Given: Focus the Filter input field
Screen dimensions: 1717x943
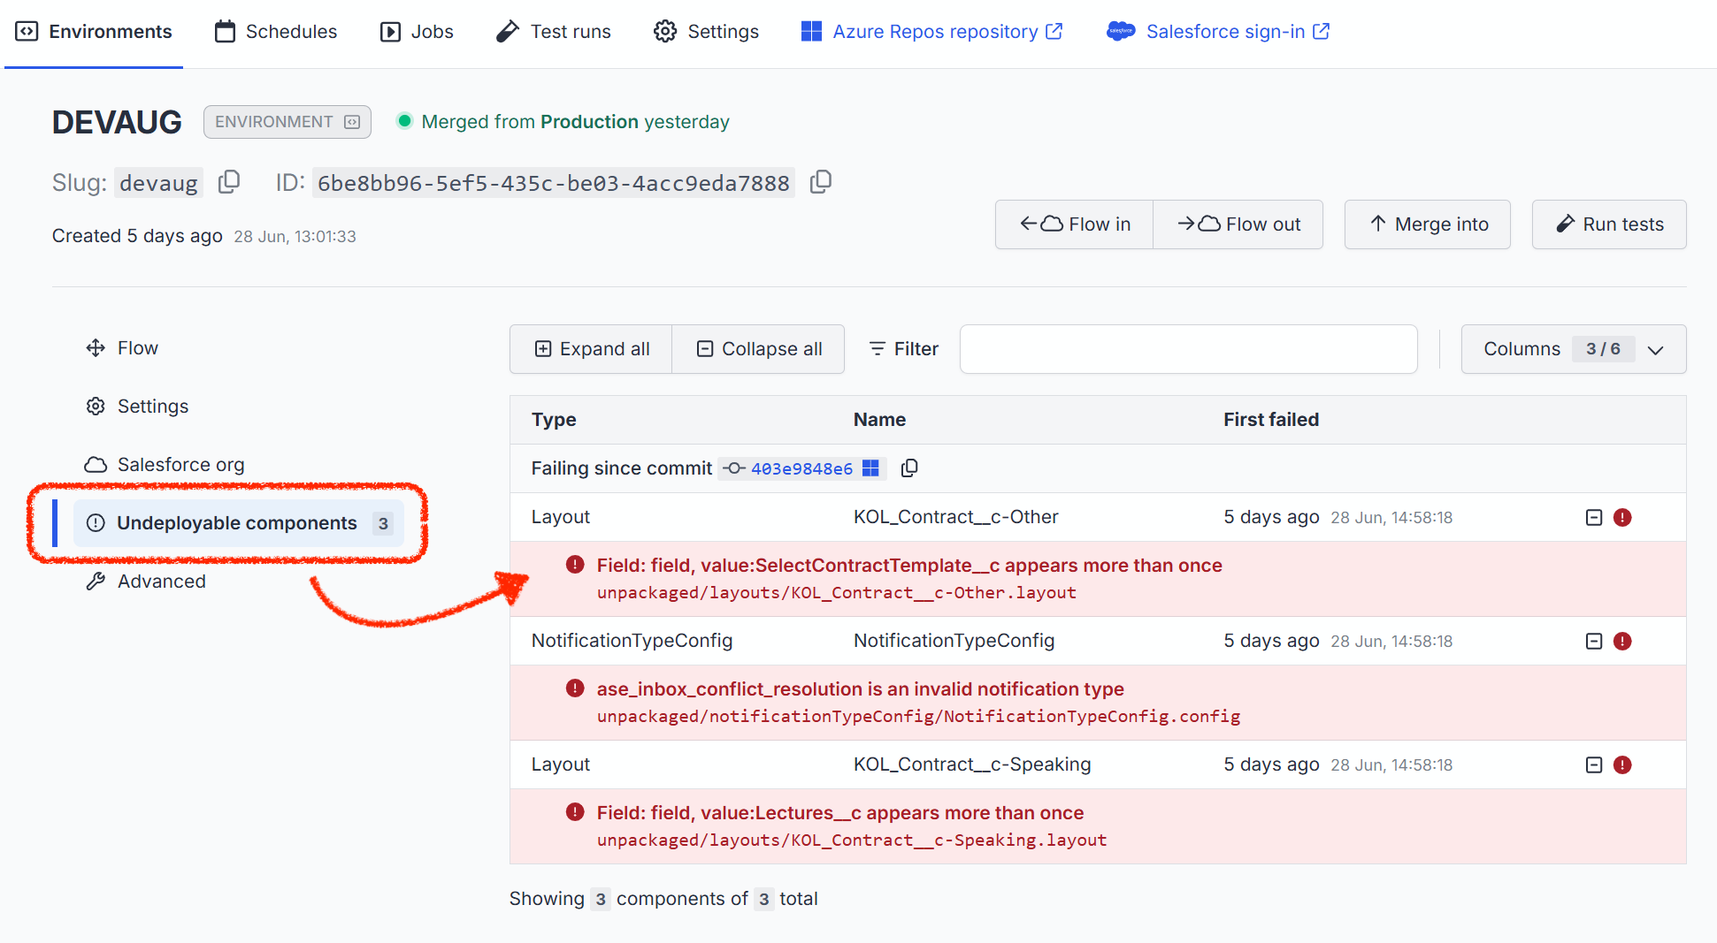Looking at the screenshot, I should point(1188,349).
